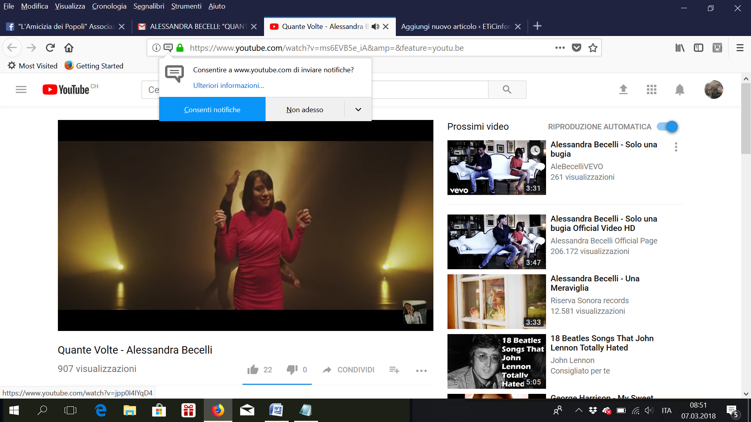Open Firefox hamburger menu
The image size is (751, 422).
coord(740,48)
